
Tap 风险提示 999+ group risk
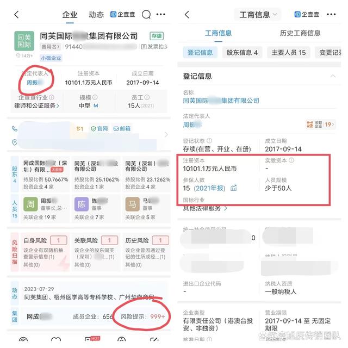coord(142,316)
